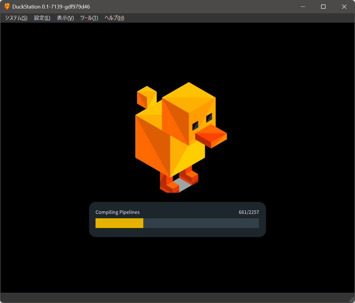Open the 表示(V) menu
The height and width of the screenshot is (303, 355).
tap(65, 18)
